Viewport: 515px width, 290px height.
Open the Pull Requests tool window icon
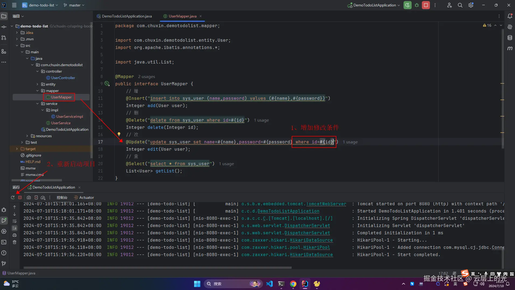pos(4,38)
